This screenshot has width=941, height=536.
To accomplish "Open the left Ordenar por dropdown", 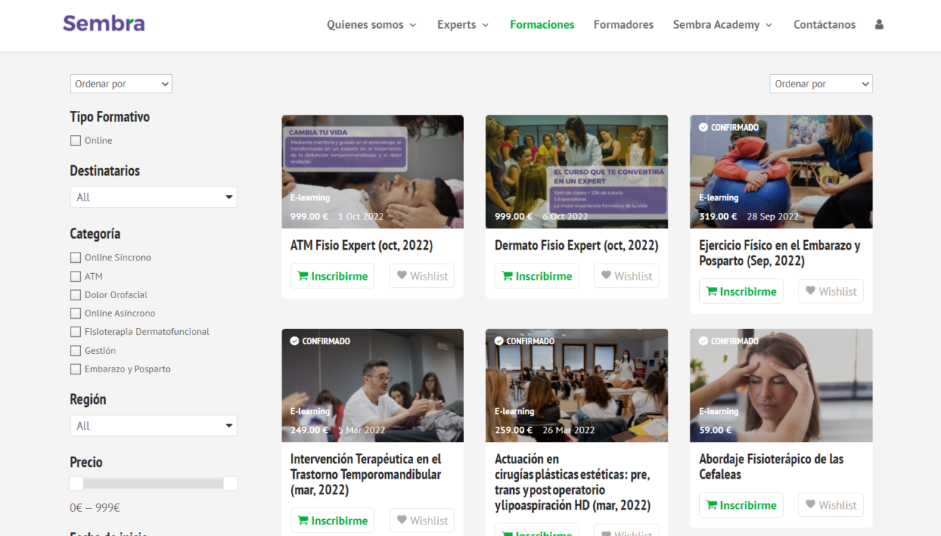I will coord(121,83).
